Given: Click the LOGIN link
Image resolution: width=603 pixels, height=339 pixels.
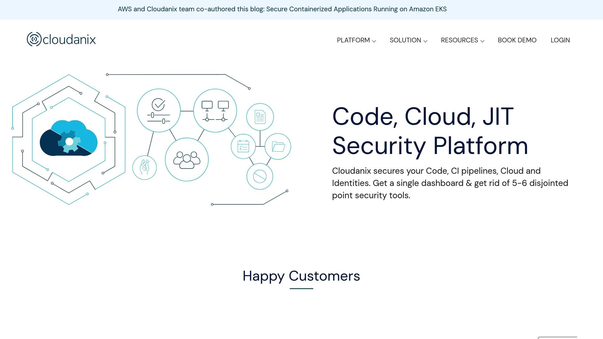Looking at the screenshot, I should click(x=560, y=40).
